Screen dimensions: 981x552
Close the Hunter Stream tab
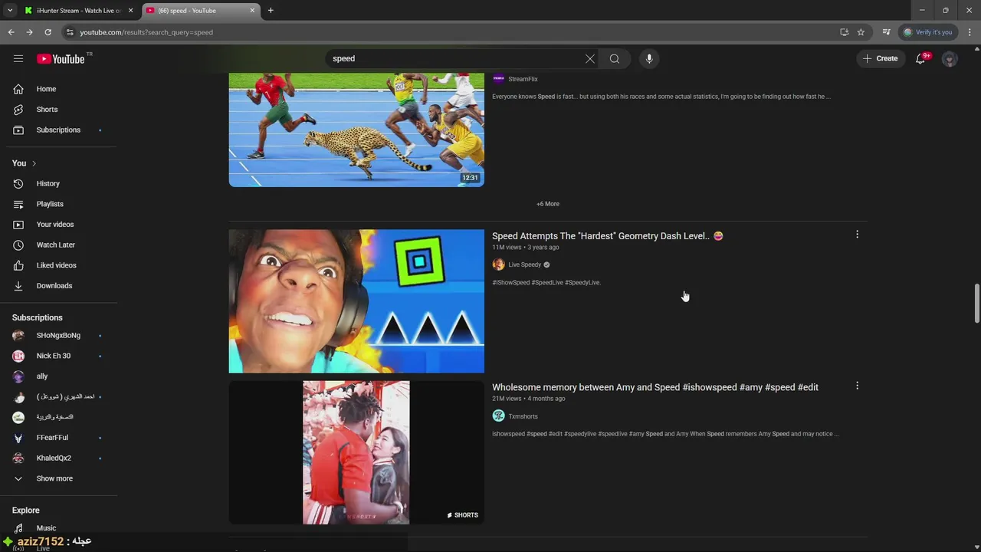tap(130, 11)
